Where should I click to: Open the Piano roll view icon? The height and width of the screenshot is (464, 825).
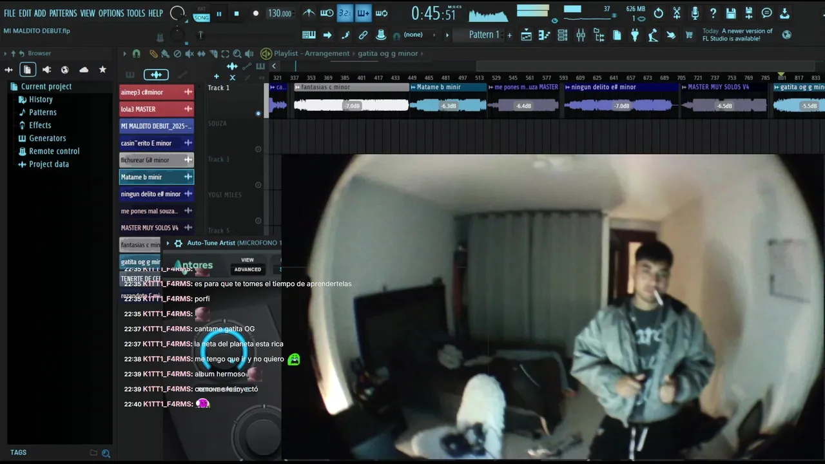coord(545,35)
